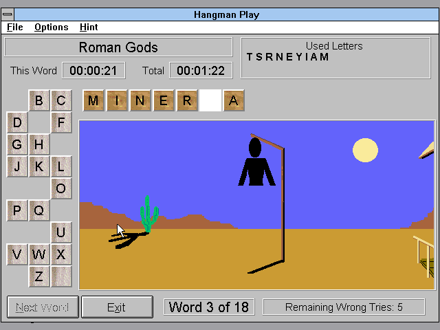Viewport: 440px width, 330px height.
Task: Select the letter U tile
Action: [x=60, y=232]
